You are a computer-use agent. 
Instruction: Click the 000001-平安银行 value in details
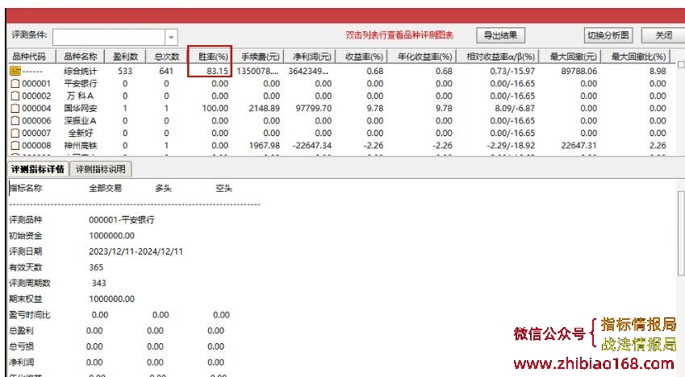tap(122, 220)
